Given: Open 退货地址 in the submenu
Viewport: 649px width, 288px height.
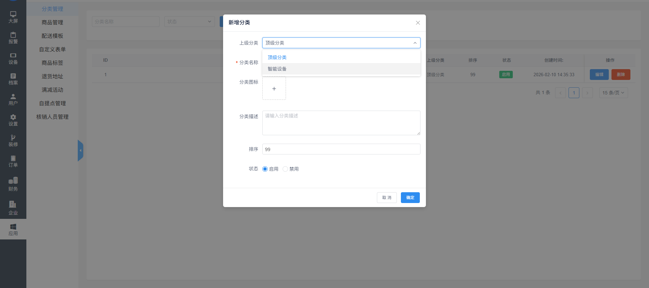Looking at the screenshot, I should pos(52,76).
